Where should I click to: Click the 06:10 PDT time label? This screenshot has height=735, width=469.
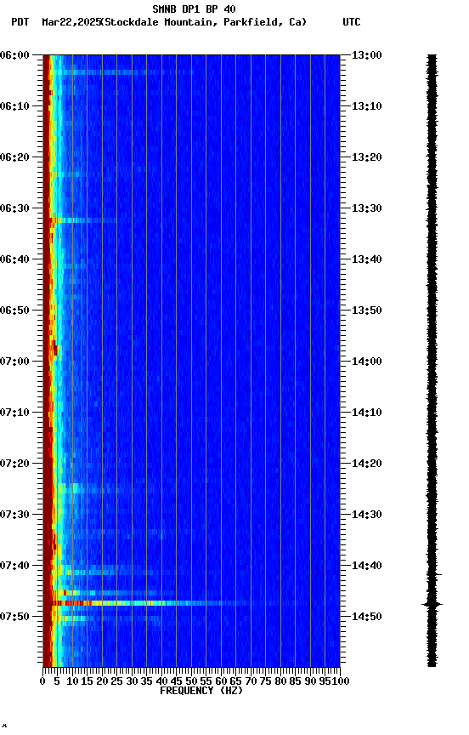[14, 106]
